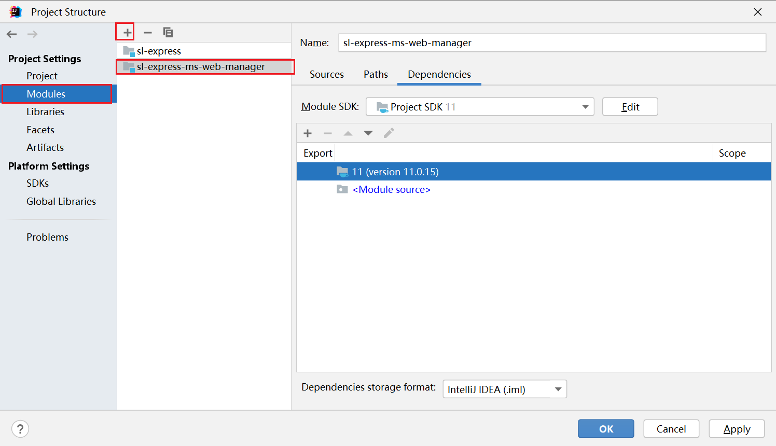Switch to the Sources tab
Screen dimensions: 776x446
coord(326,75)
